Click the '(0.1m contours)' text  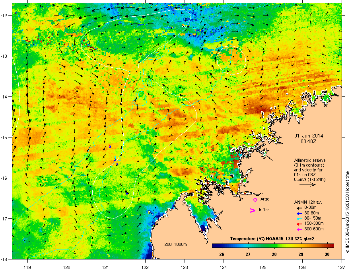(x=309, y=165)
